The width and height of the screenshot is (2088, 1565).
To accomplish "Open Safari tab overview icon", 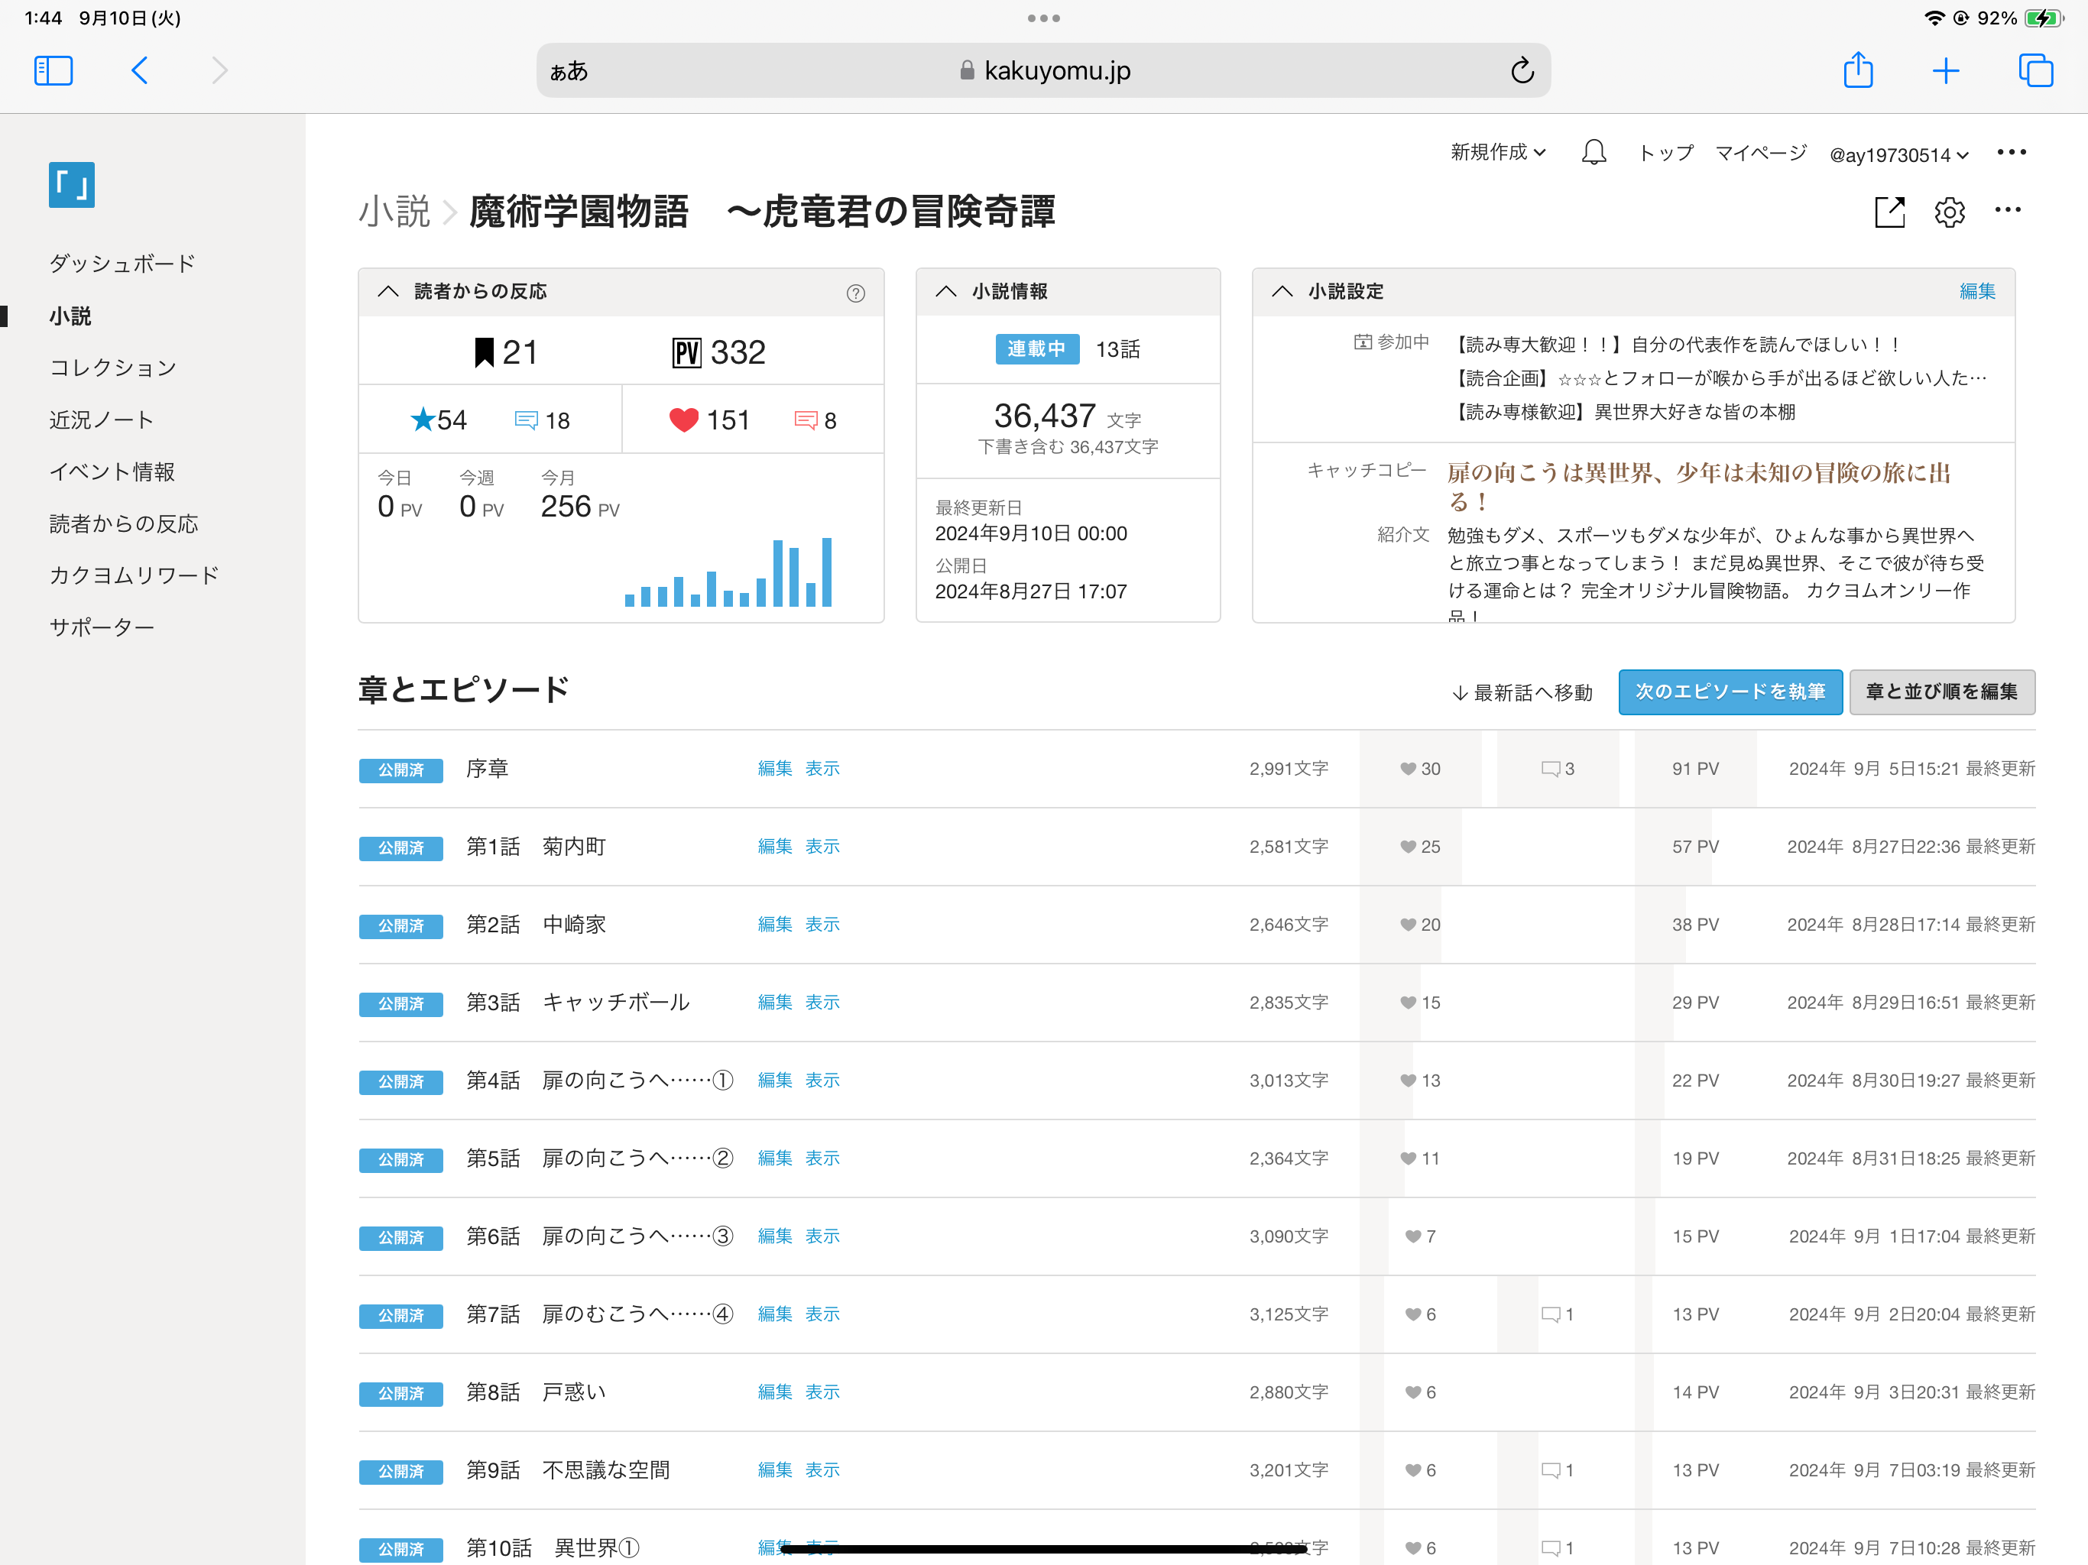I will coord(2035,71).
